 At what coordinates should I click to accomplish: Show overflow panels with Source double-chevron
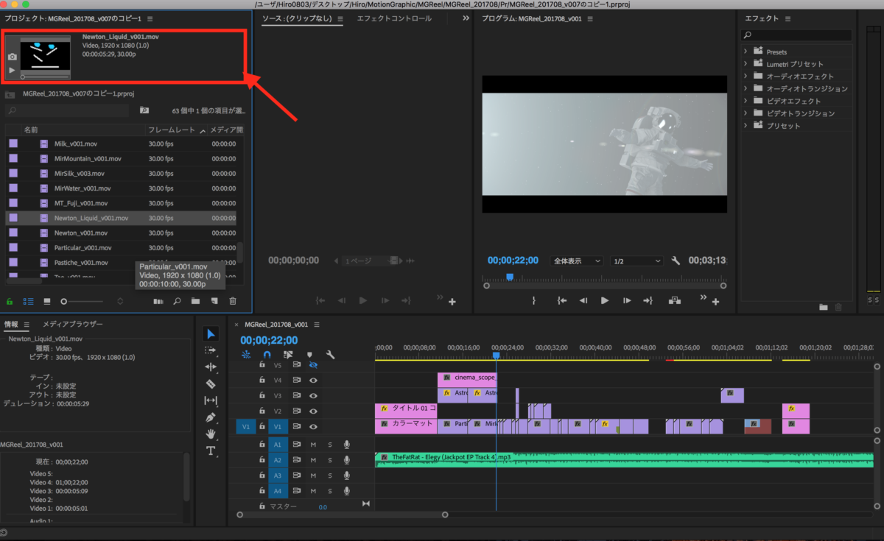tap(466, 18)
